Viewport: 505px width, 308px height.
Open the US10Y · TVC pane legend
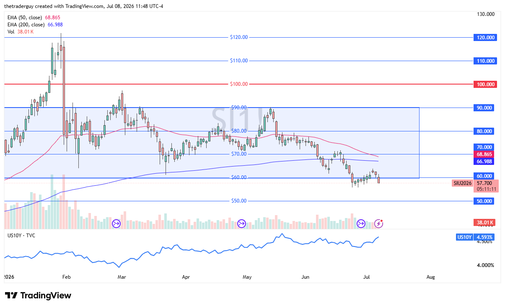[21, 236]
